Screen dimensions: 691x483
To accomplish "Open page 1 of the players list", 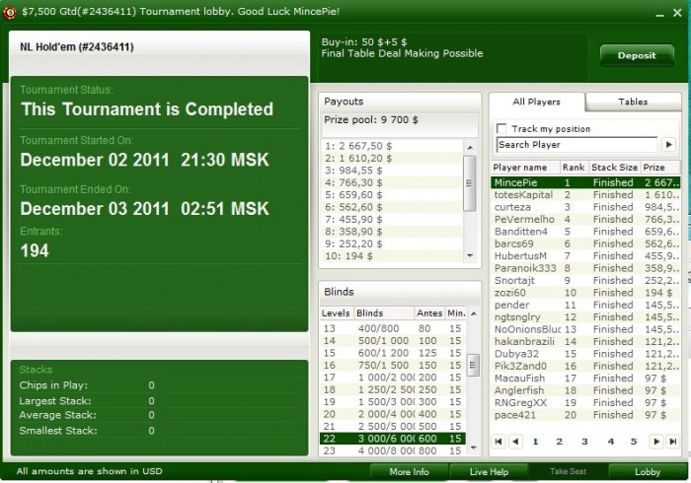I will click(535, 442).
